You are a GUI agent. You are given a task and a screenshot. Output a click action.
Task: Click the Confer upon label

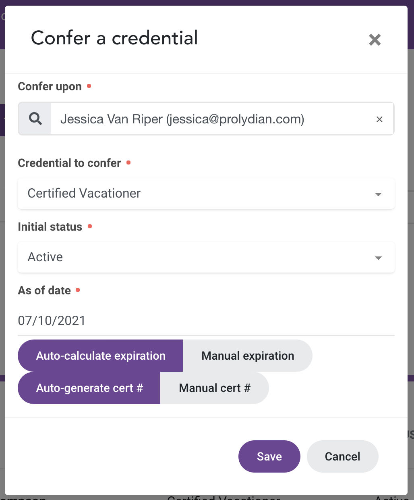click(x=50, y=86)
